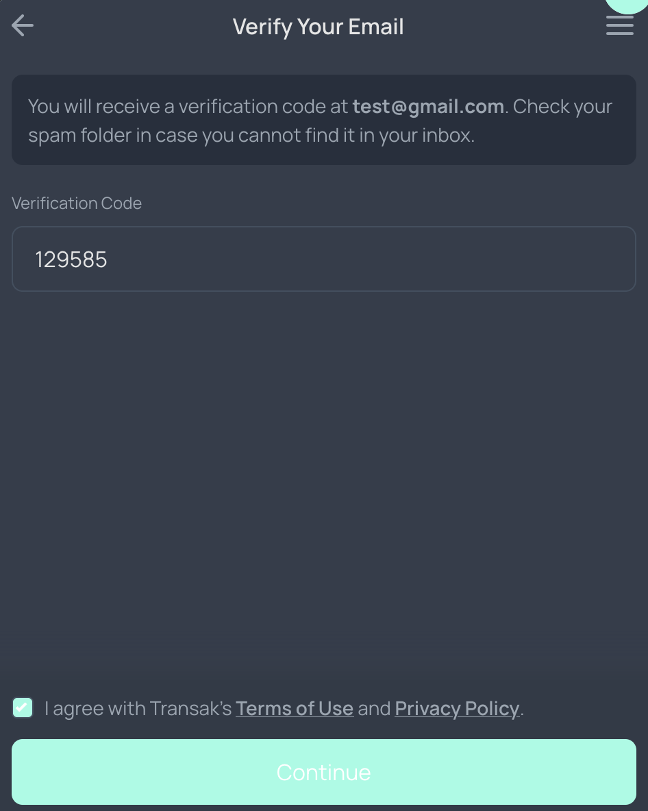Click the word "and" between the policy links
The image size is (648, 811).
click(x=374, y=708)
